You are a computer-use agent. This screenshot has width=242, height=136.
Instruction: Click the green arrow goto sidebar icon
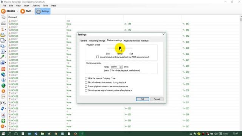coord(3,121)
